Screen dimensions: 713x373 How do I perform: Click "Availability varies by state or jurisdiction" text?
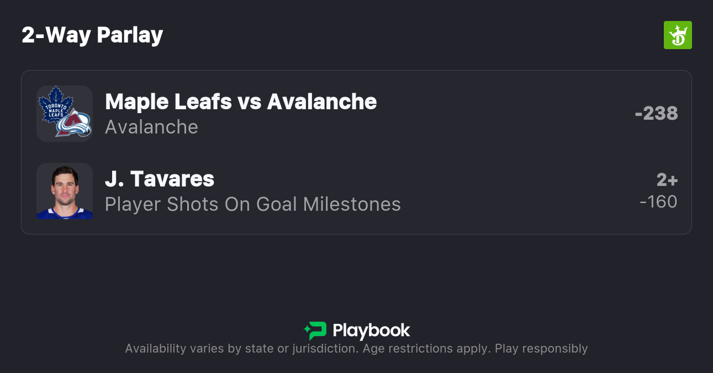[x=240, y=349]
